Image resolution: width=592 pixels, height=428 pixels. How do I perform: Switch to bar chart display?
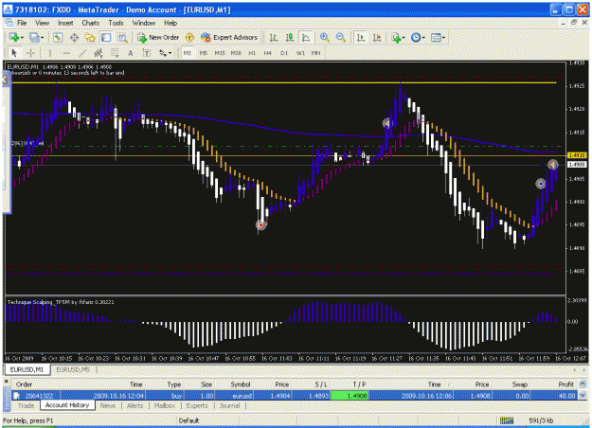click(274, 37)
